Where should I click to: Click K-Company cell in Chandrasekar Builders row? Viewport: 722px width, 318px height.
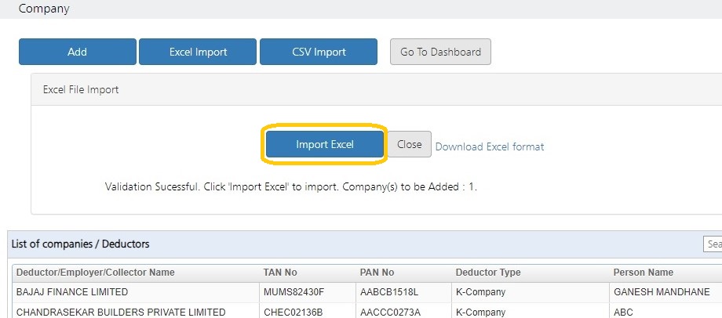(480, 313)
